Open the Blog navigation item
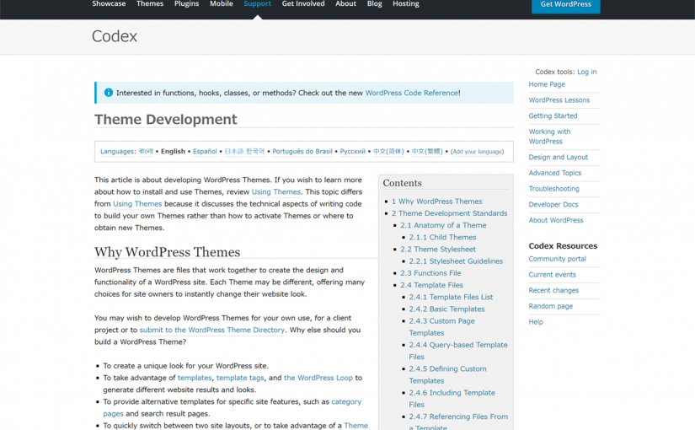 [375, 4]
